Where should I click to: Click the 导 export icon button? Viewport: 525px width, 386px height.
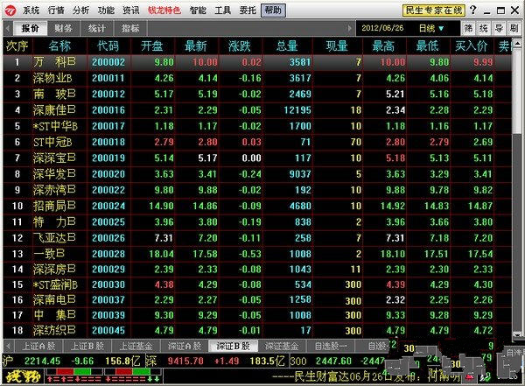(499, 29)
